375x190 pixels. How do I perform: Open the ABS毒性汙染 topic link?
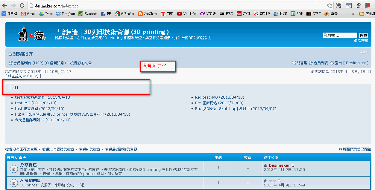point(72,114)
